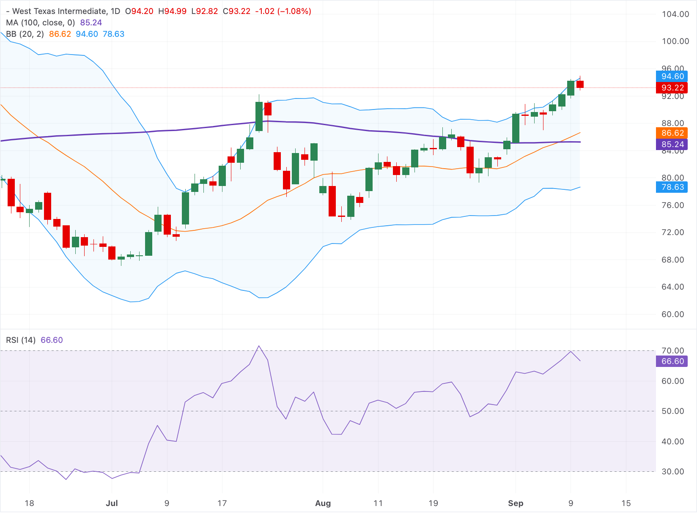The image size is (697, 517).
Task: Click the blue 78.63 lower band price label
Action: (x=672, y=187)
